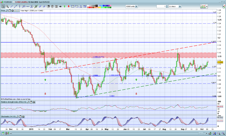Maximize the Stochastic panel window icon

pyautogui.click(x=20, y=117)
